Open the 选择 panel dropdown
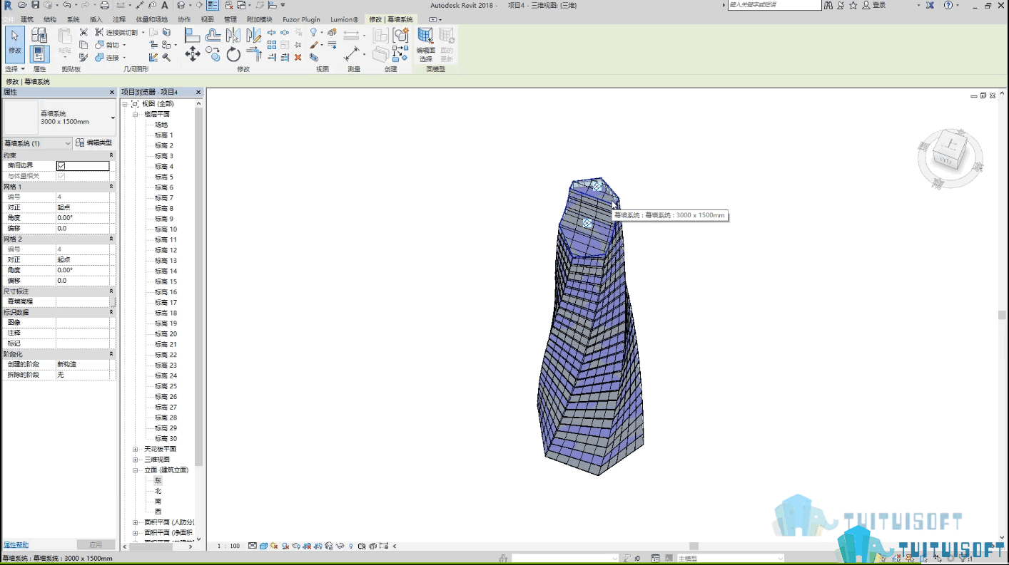1009x565 pixels. (14, 69)
